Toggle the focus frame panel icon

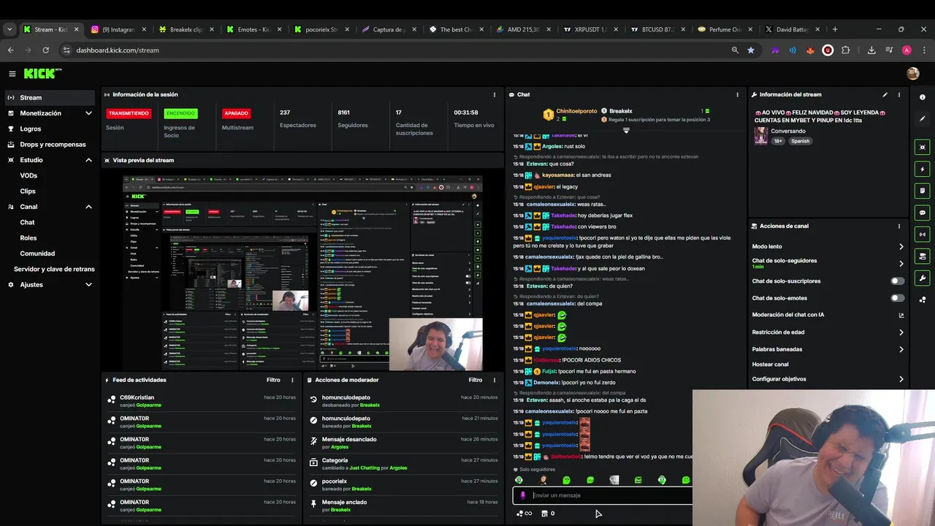click(x=923, y=147)
